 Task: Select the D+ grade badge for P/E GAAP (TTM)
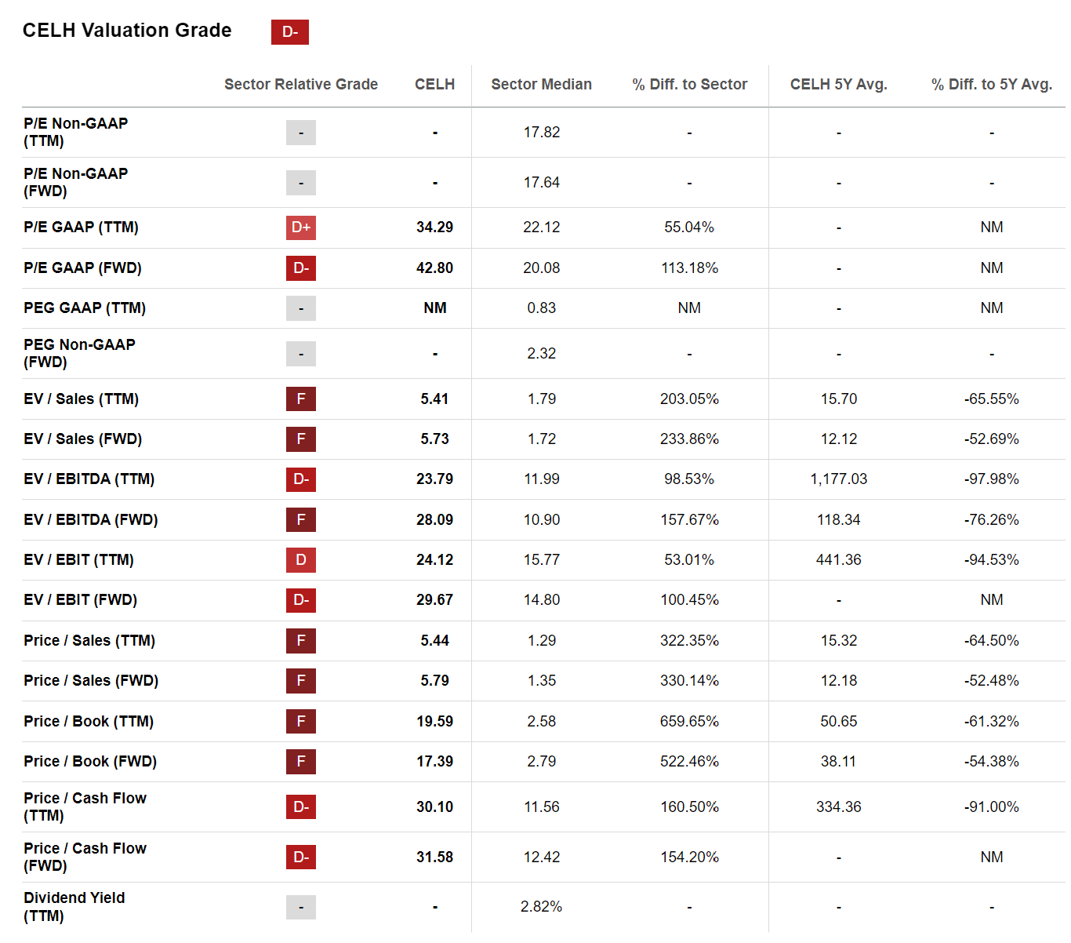pos(301,228)
